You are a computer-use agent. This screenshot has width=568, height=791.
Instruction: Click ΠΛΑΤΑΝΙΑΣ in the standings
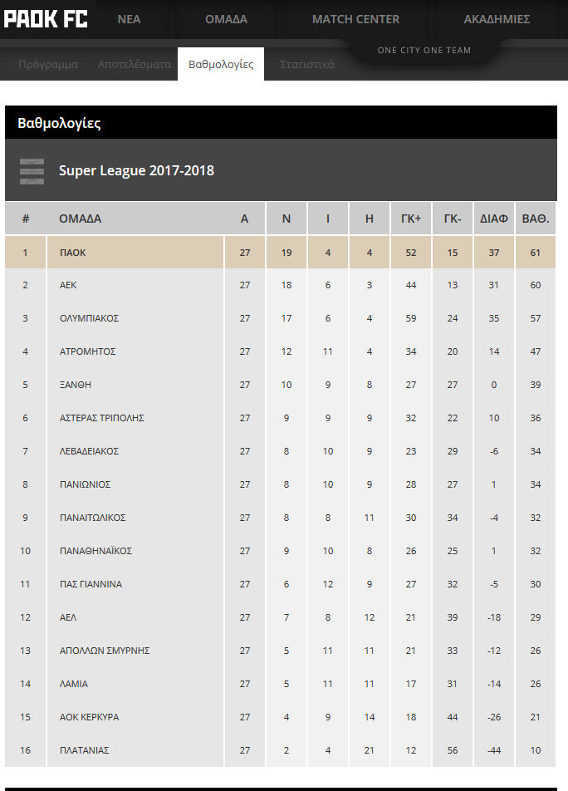coord(84,750)
